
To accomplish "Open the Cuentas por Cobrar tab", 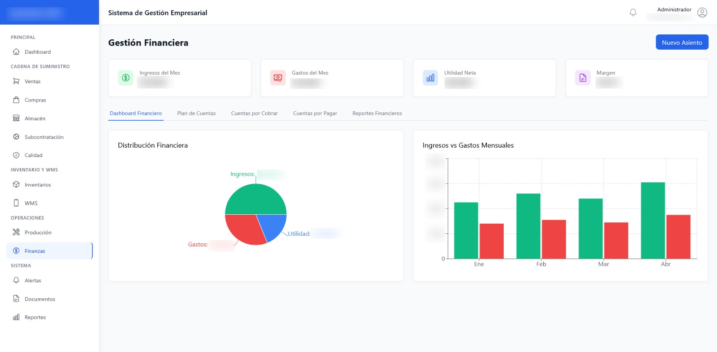I will coord(254,114).
